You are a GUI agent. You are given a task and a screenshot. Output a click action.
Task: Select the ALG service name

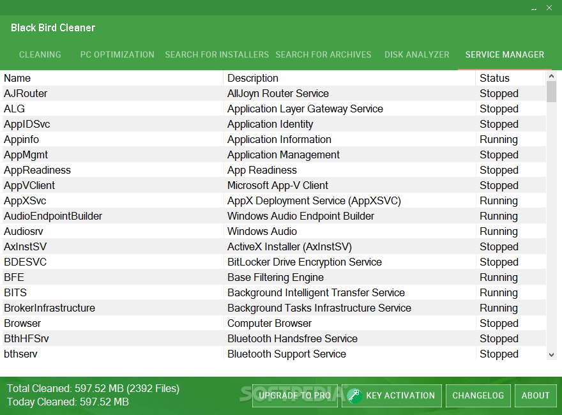[x=14, y=109]
